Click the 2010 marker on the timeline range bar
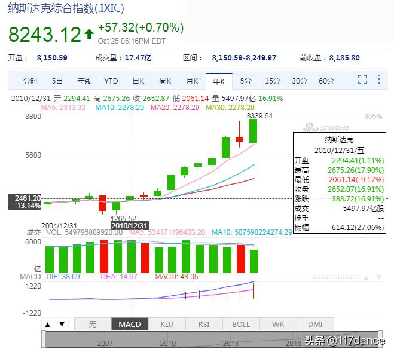Screen dimensions: 394x355 168,343
